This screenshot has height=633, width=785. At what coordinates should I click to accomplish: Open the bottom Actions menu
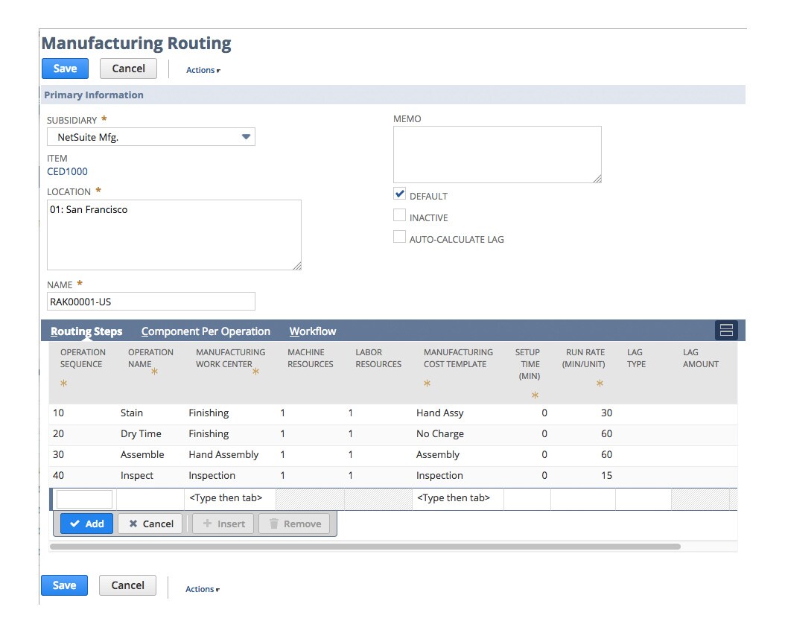(x=203, y=589)
